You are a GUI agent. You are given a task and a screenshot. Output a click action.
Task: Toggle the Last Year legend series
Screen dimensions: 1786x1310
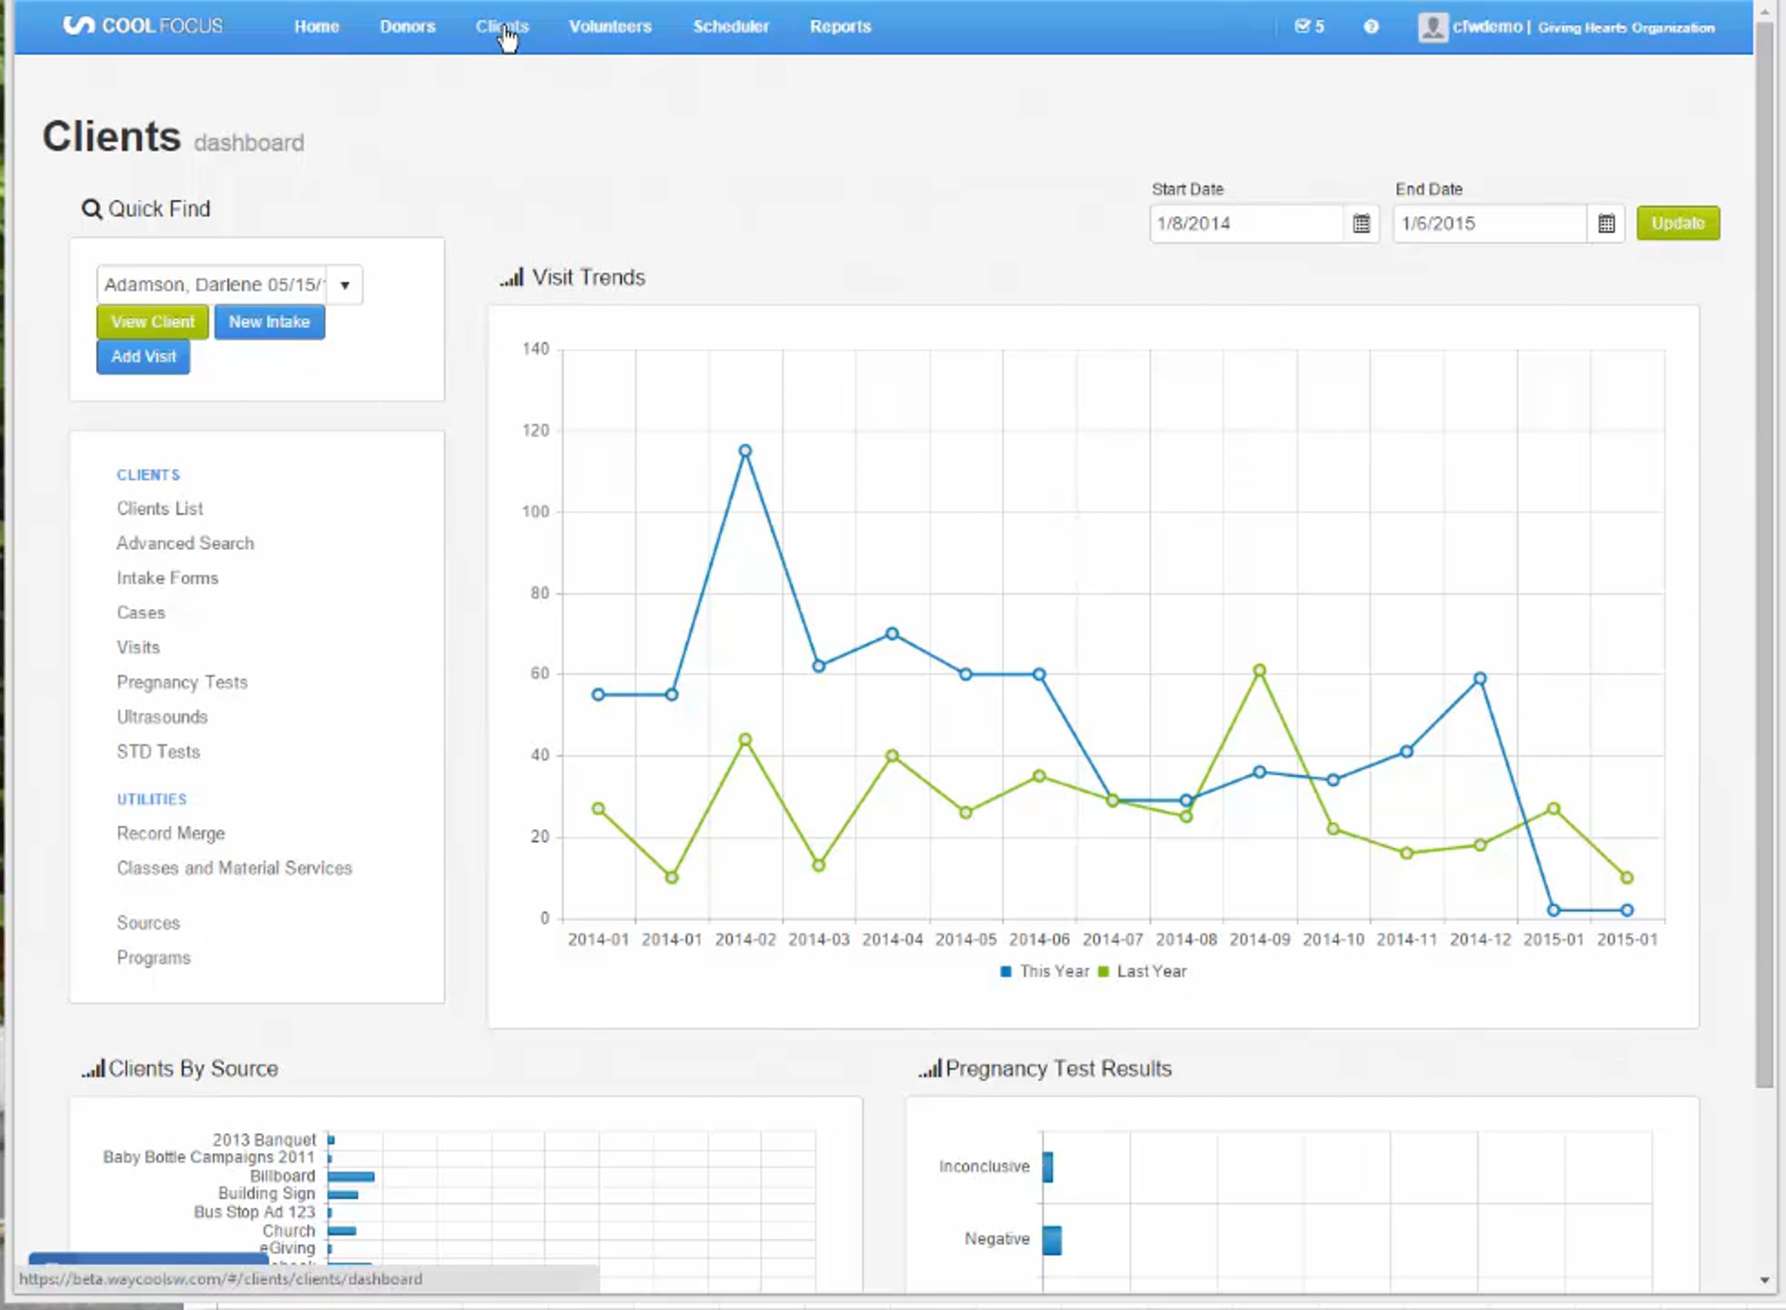(x=1142, y=971)
